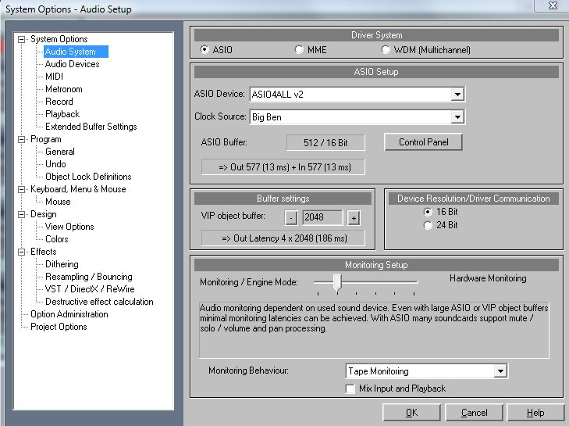
Task: Open VST / DirectX / ReWire settings
Action: click(x=90, y=289)
